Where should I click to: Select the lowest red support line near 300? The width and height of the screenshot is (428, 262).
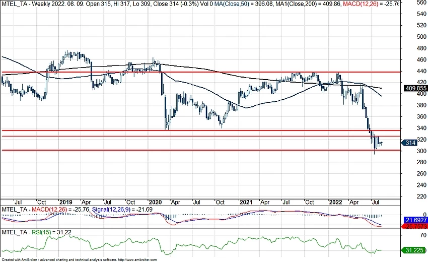click(201, 150)
